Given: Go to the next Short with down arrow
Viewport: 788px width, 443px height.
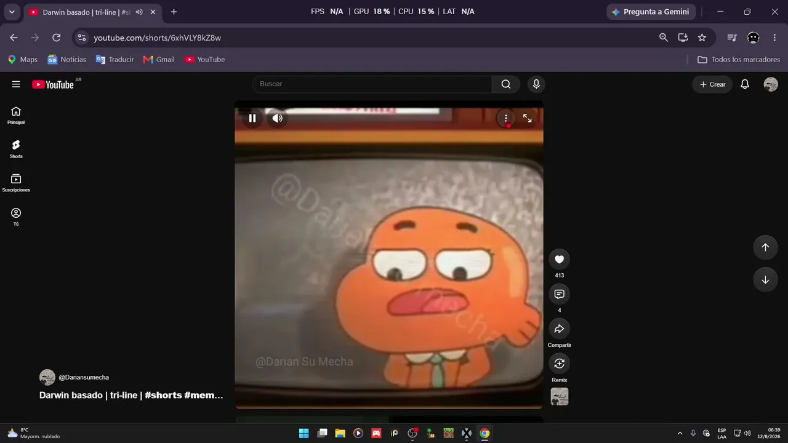Looking at the screenshot, I should (765, 280).
